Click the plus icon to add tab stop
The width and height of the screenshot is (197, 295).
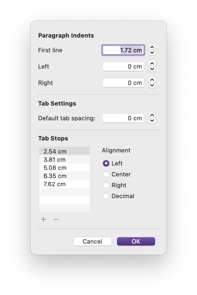pos(43,220)
